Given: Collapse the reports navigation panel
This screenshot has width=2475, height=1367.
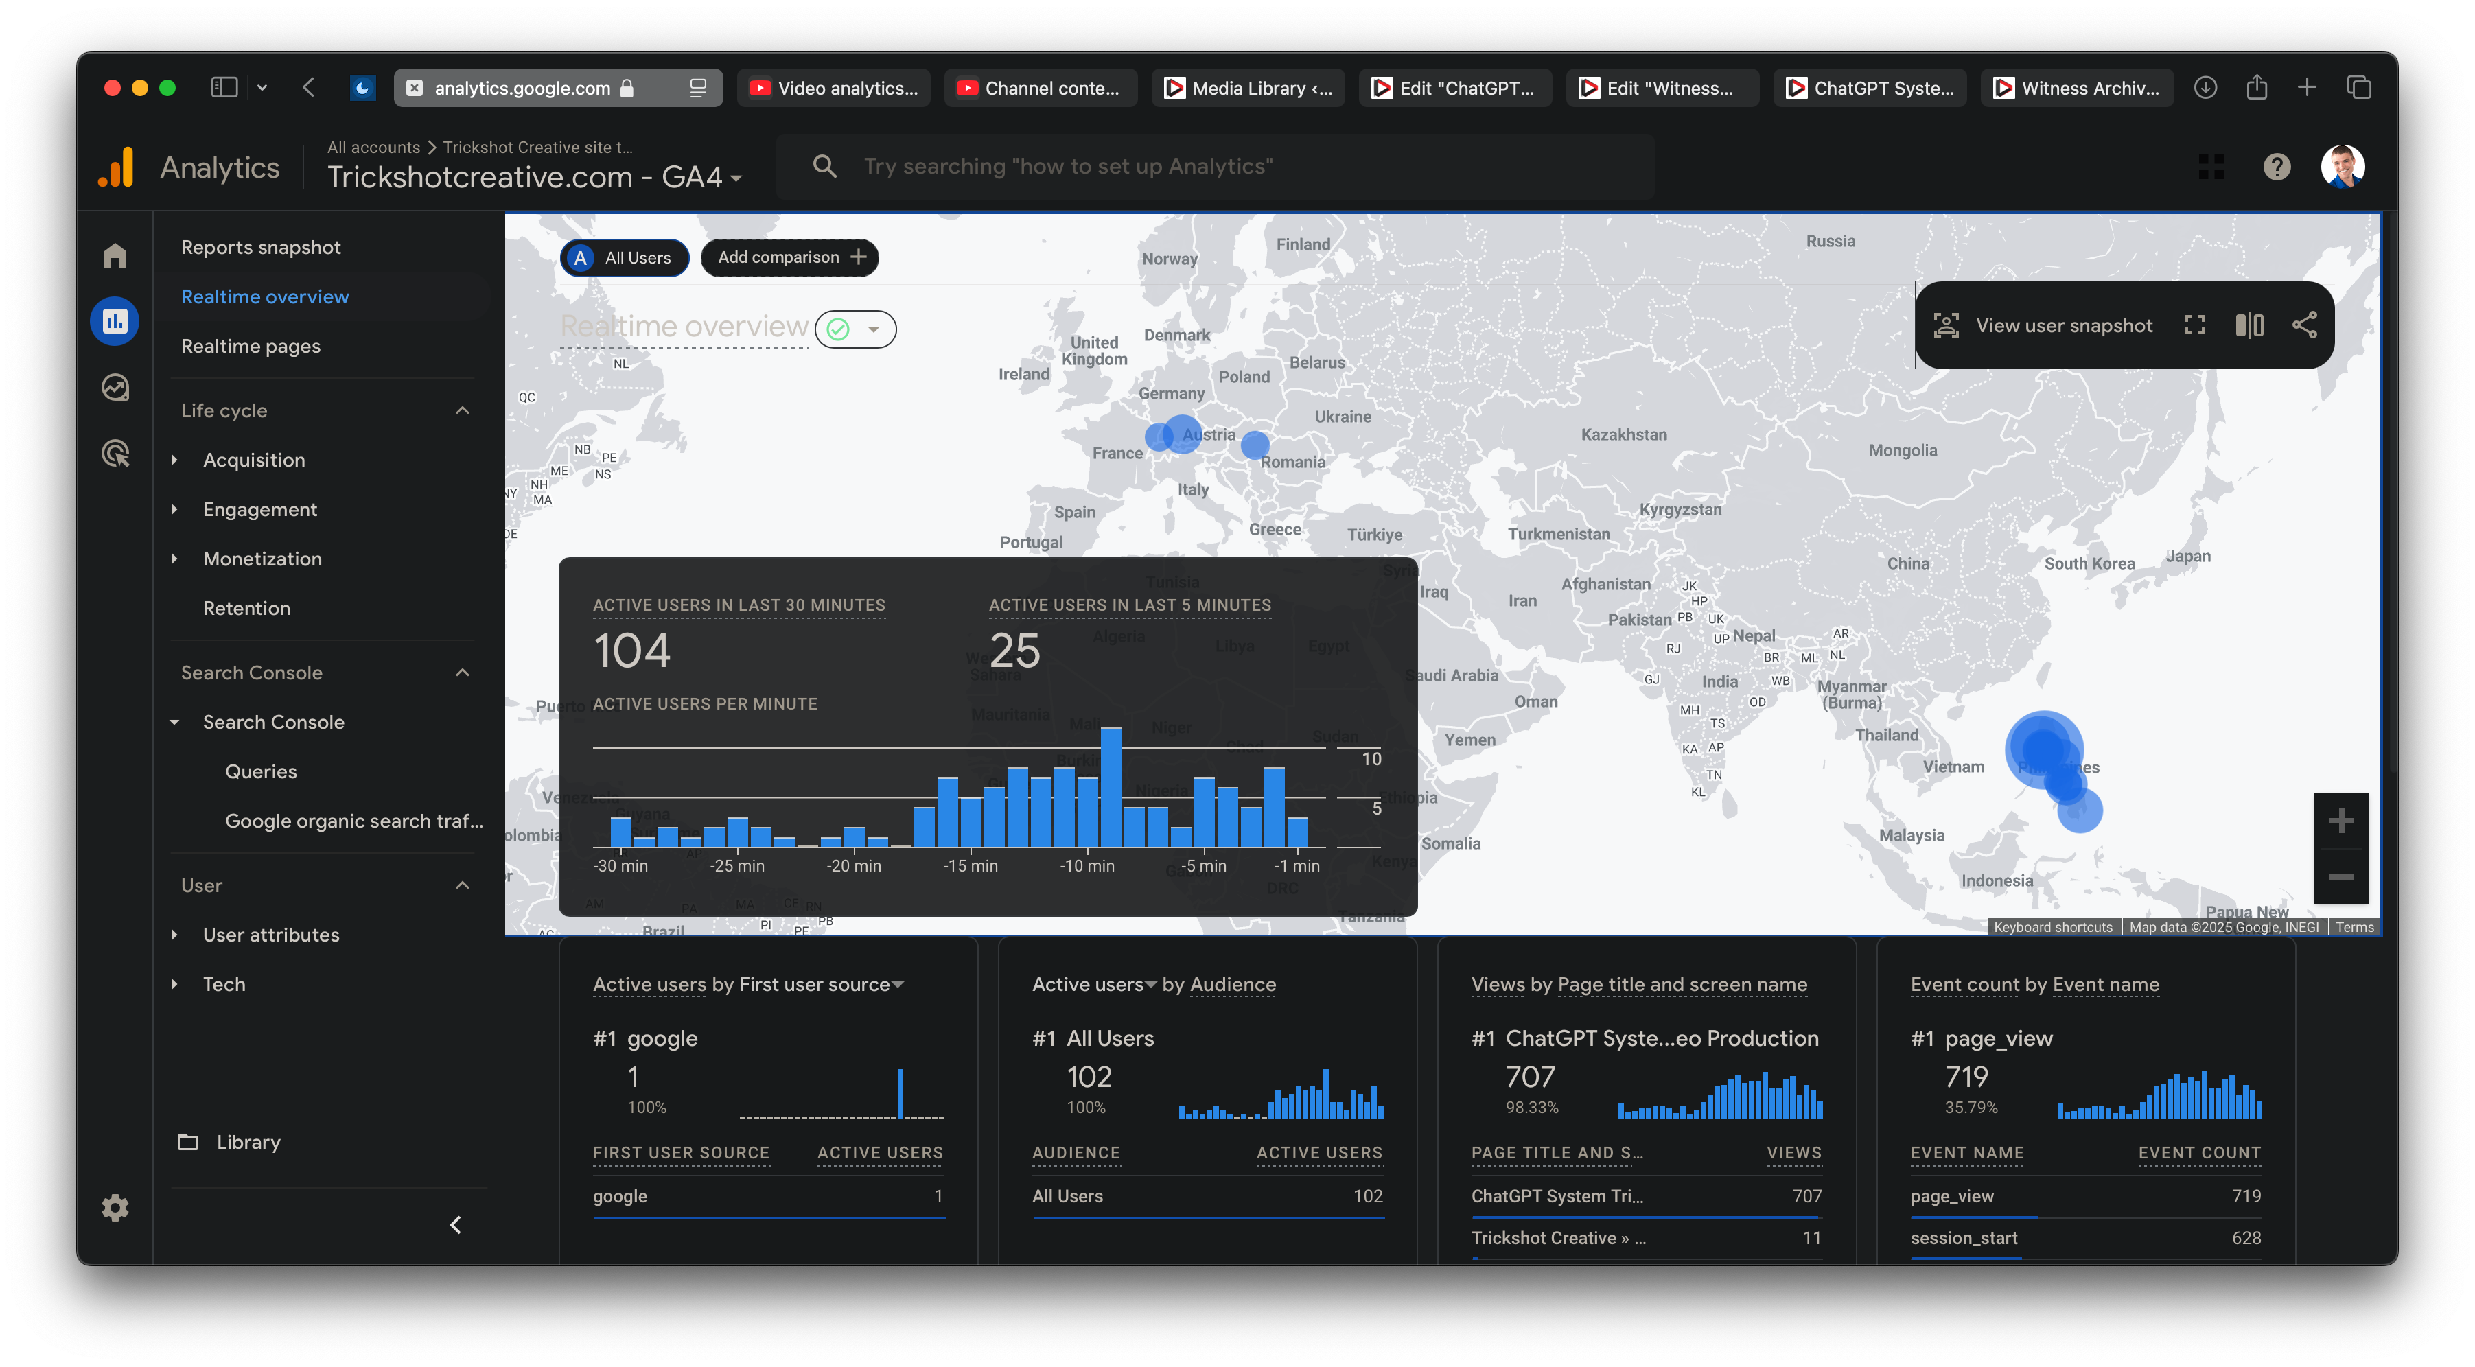Looking at the screenshot, I should click(x=456, y=1225).
